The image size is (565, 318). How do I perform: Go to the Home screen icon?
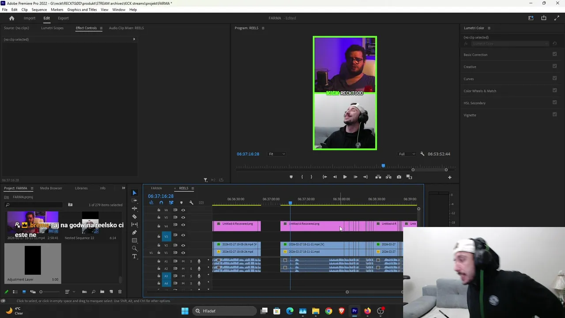point(12,18)
